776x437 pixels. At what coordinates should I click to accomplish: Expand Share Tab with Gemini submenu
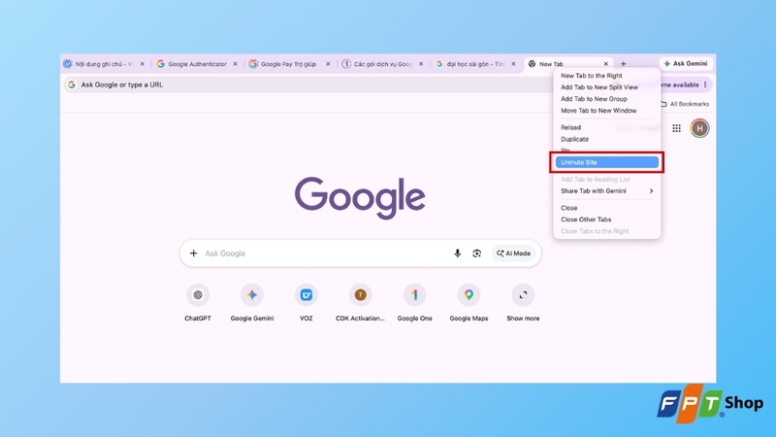[607, 190]
